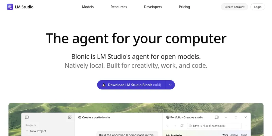Screen dimensions: 272x136
Task: Maximize the preview app window
Action: tap(236, 117)
